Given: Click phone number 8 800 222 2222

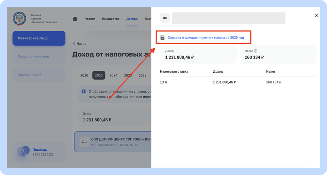Looking at the screenshot, I should 43,155.
